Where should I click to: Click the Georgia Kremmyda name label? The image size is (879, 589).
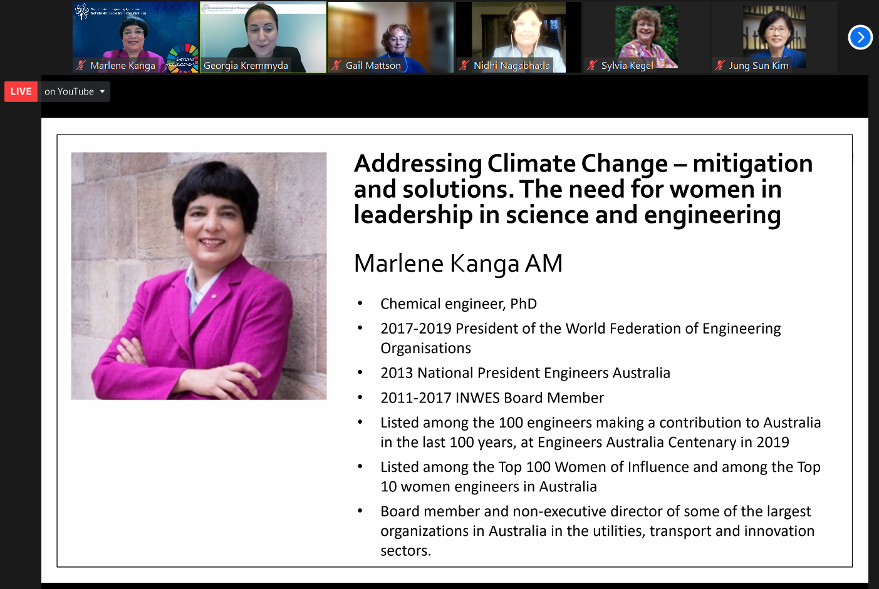pos(246,65)
